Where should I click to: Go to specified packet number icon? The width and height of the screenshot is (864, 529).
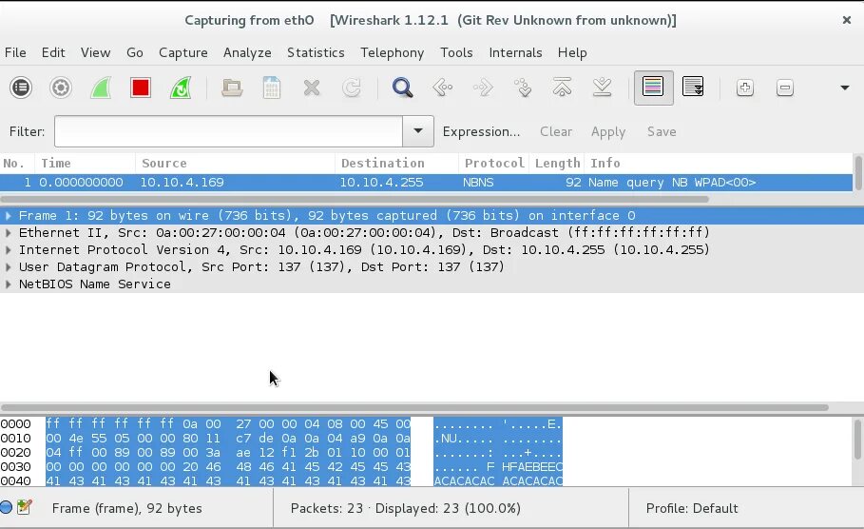(523, 88)
